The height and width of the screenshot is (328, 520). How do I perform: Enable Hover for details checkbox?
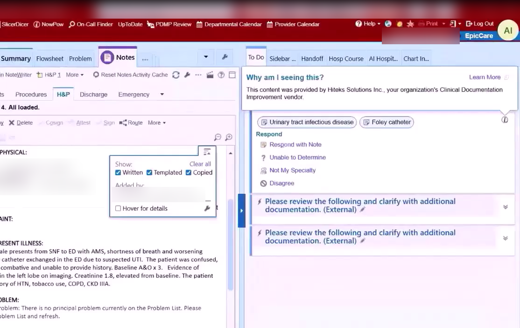(118, 208)
